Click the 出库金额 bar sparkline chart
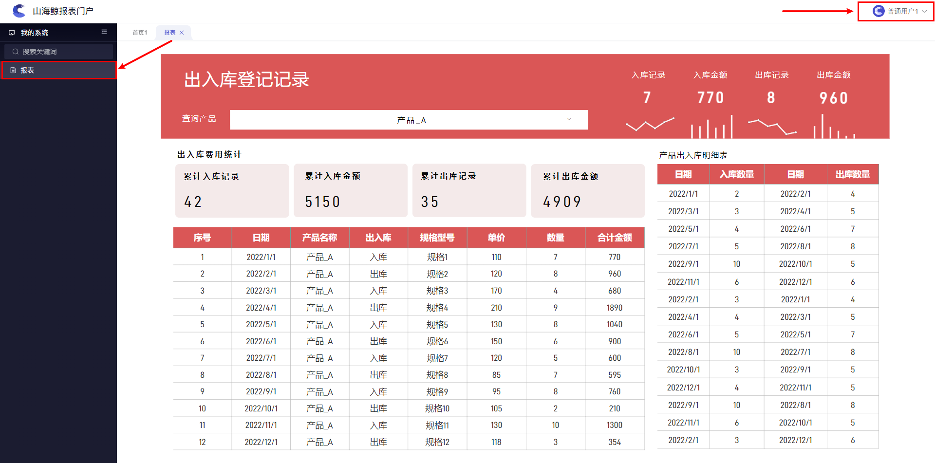This screenshot has width=935, height=463. (x=834, y=127)
